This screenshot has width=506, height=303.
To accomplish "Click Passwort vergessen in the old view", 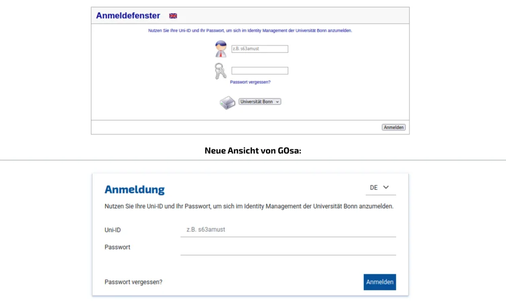I will click(x=250, y=82).
